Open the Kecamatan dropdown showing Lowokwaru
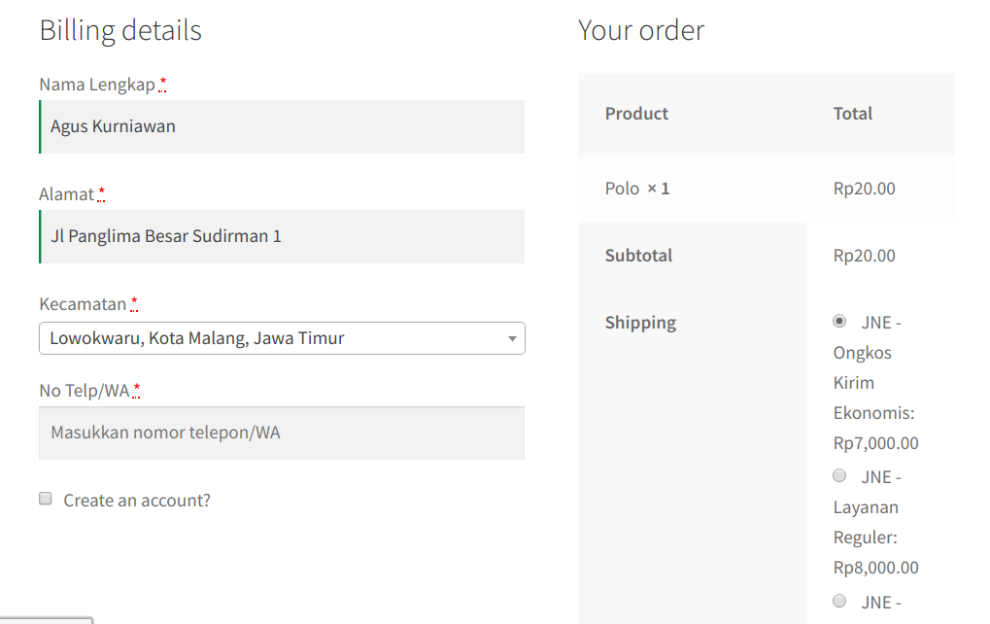The height and width of the screenshot is (624, 990). pos(272,338)
